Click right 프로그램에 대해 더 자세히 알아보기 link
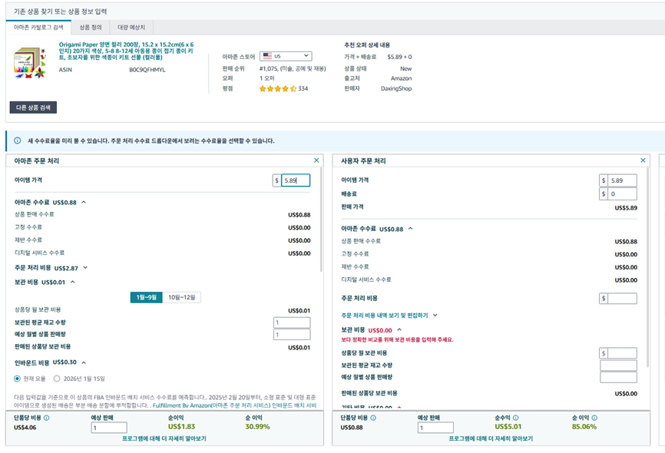This screenshot has width=665, height=453. [491, 438]
